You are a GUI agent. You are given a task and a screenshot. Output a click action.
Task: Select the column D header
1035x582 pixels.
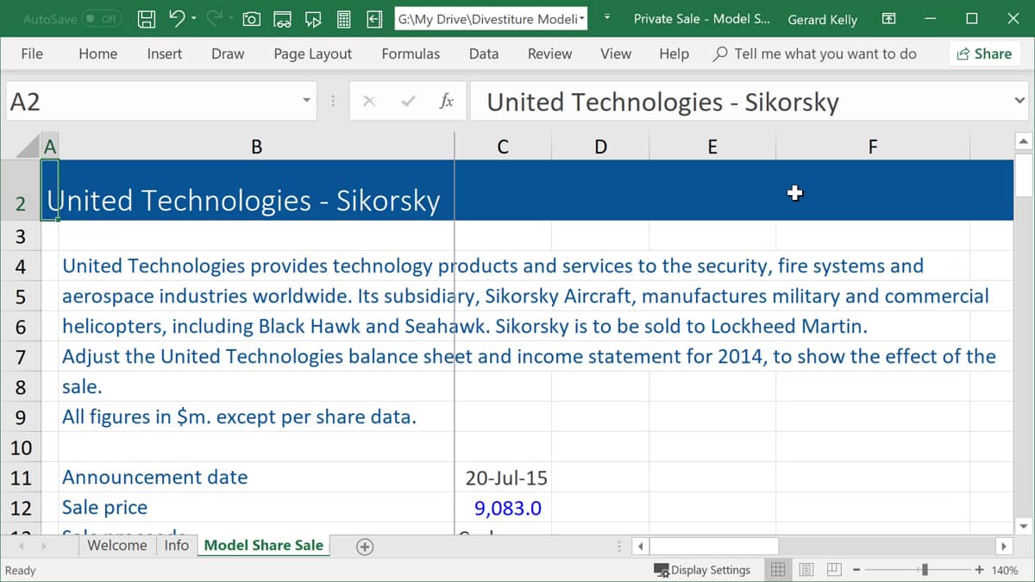point(600,147)
